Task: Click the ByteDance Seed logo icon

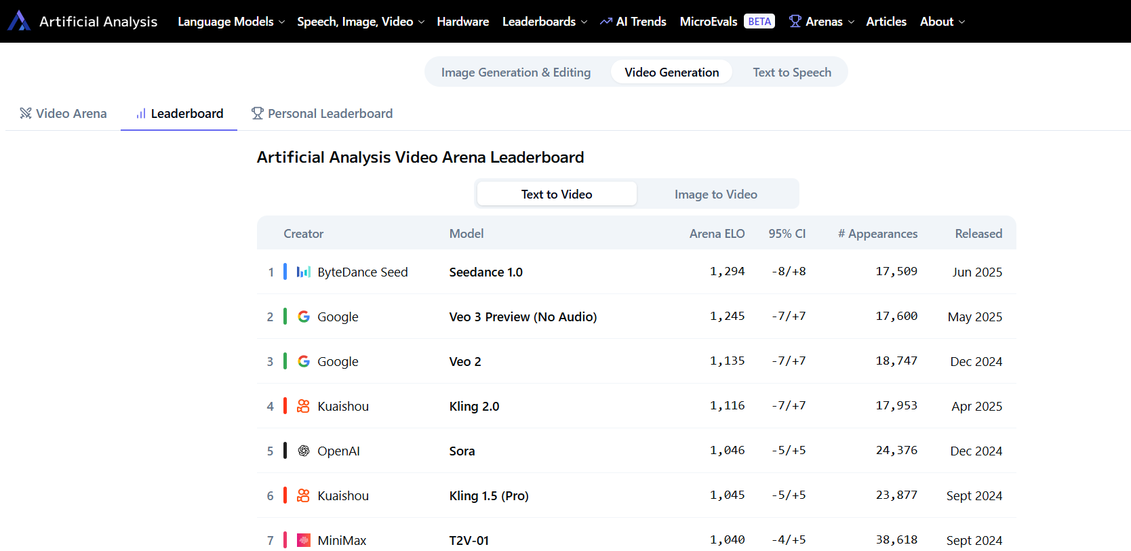Action: [x=304, y=272]
